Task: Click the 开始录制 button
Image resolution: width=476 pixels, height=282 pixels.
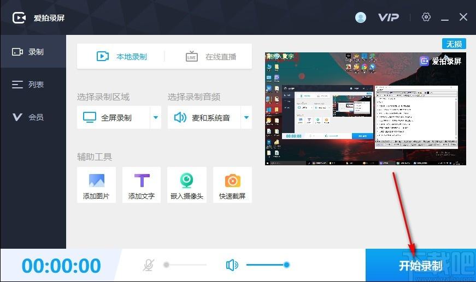Action: tap(421, 266)
